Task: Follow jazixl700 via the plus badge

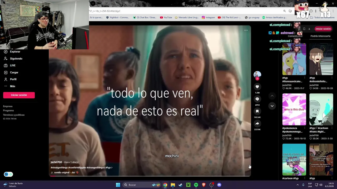Action: 257,79
